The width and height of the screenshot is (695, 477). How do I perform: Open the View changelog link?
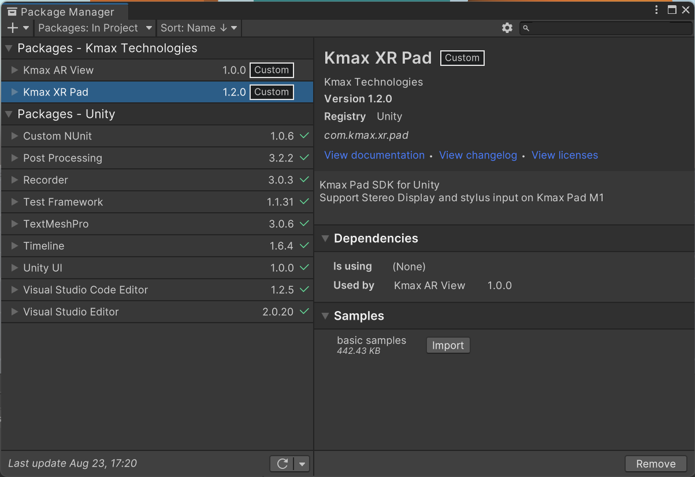[478, 155]
